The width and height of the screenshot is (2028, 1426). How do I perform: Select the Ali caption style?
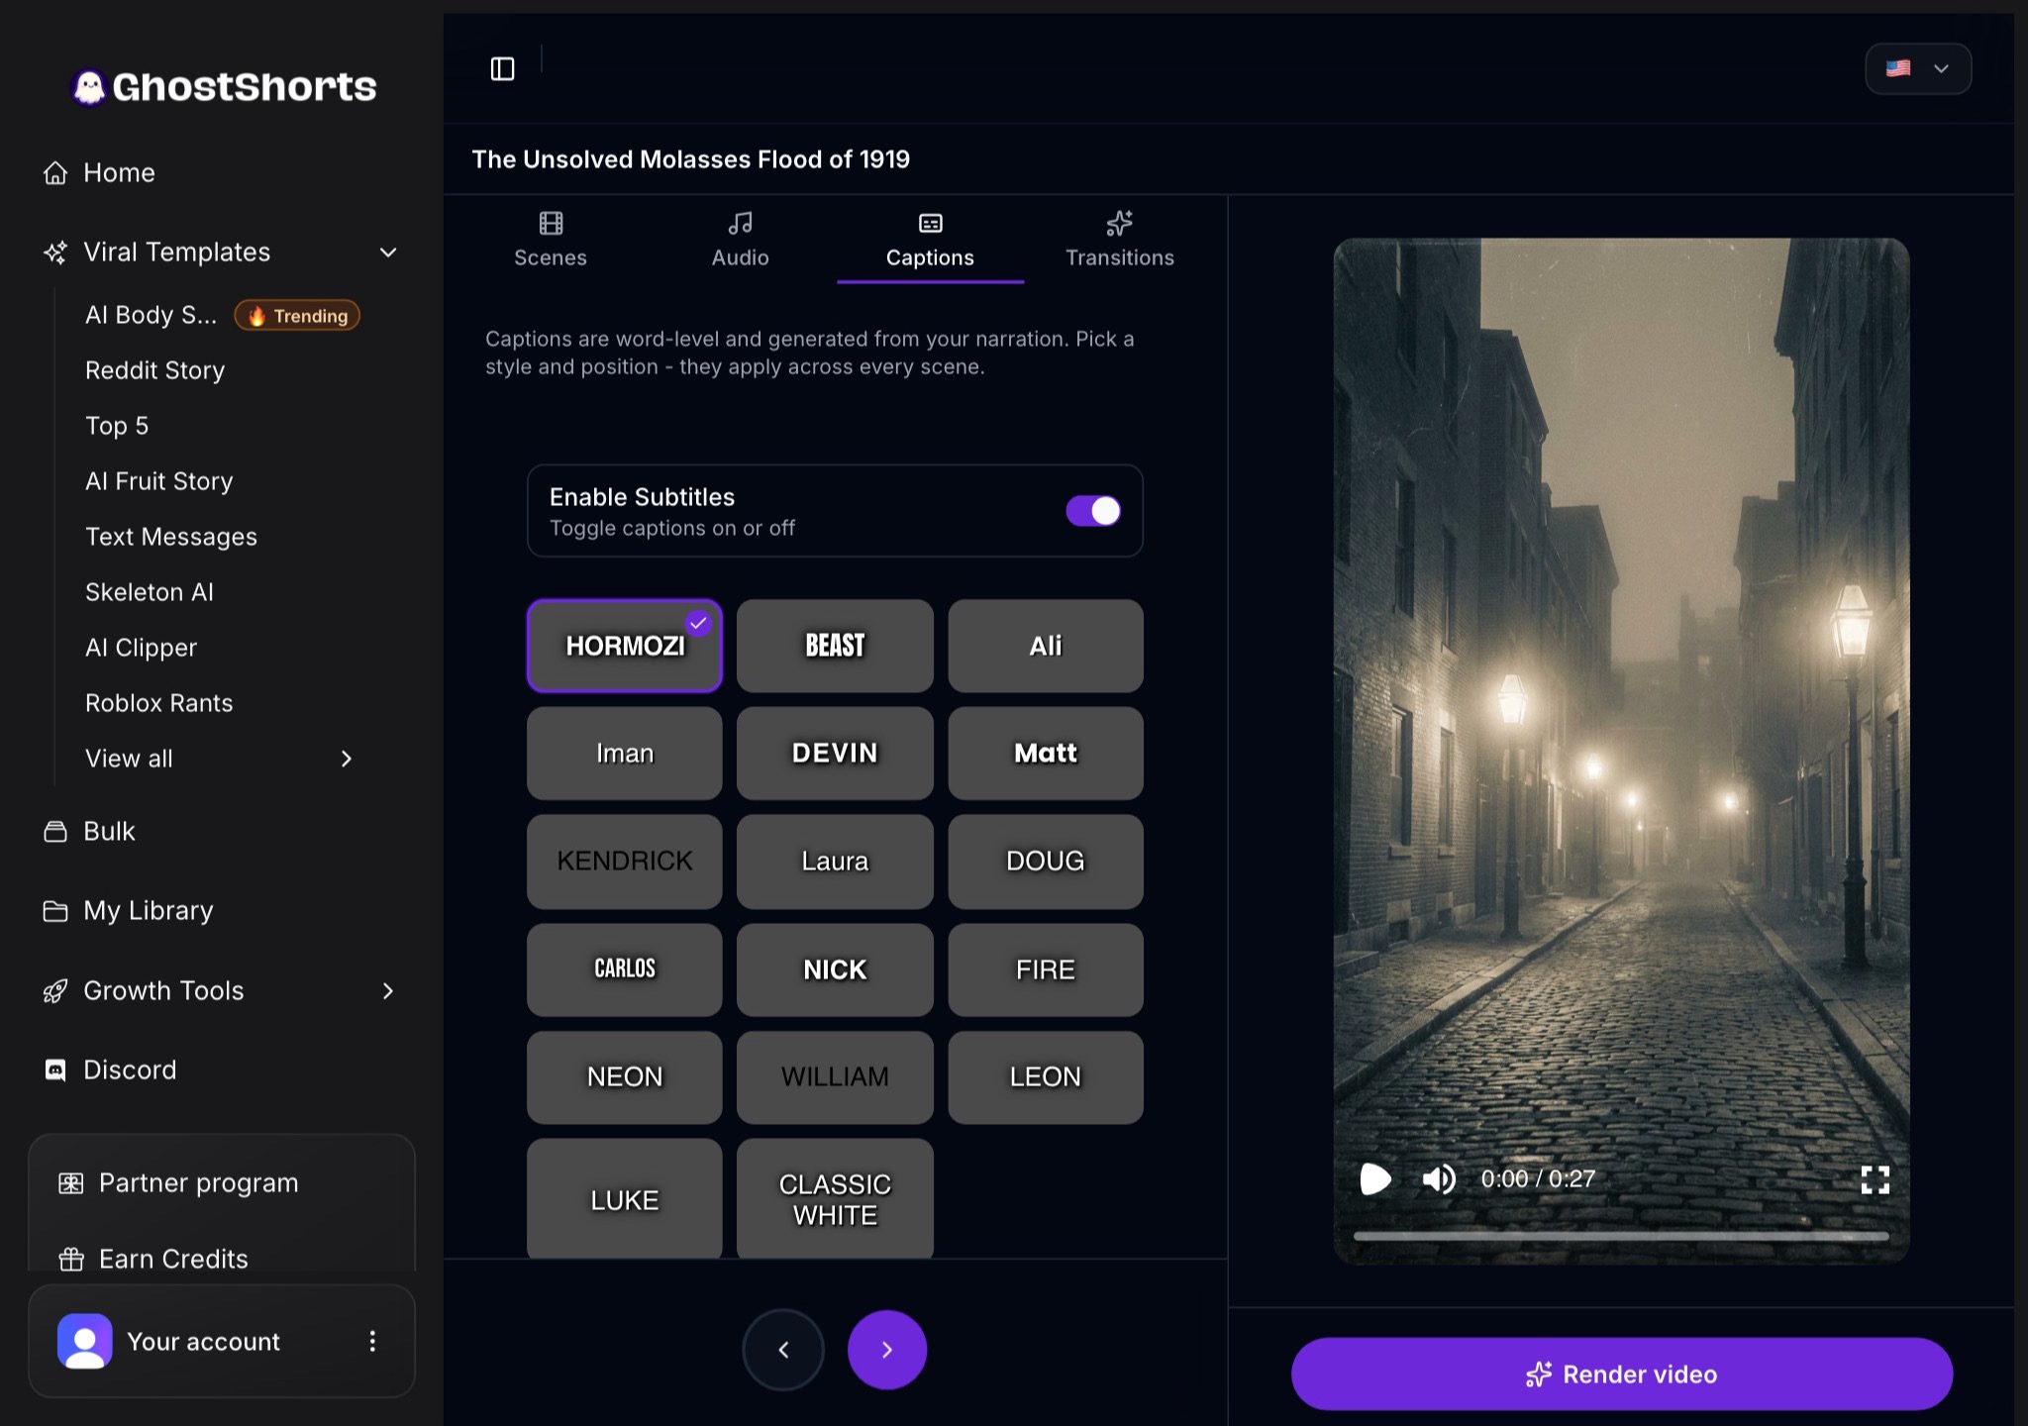click(x=1046, y=646)
